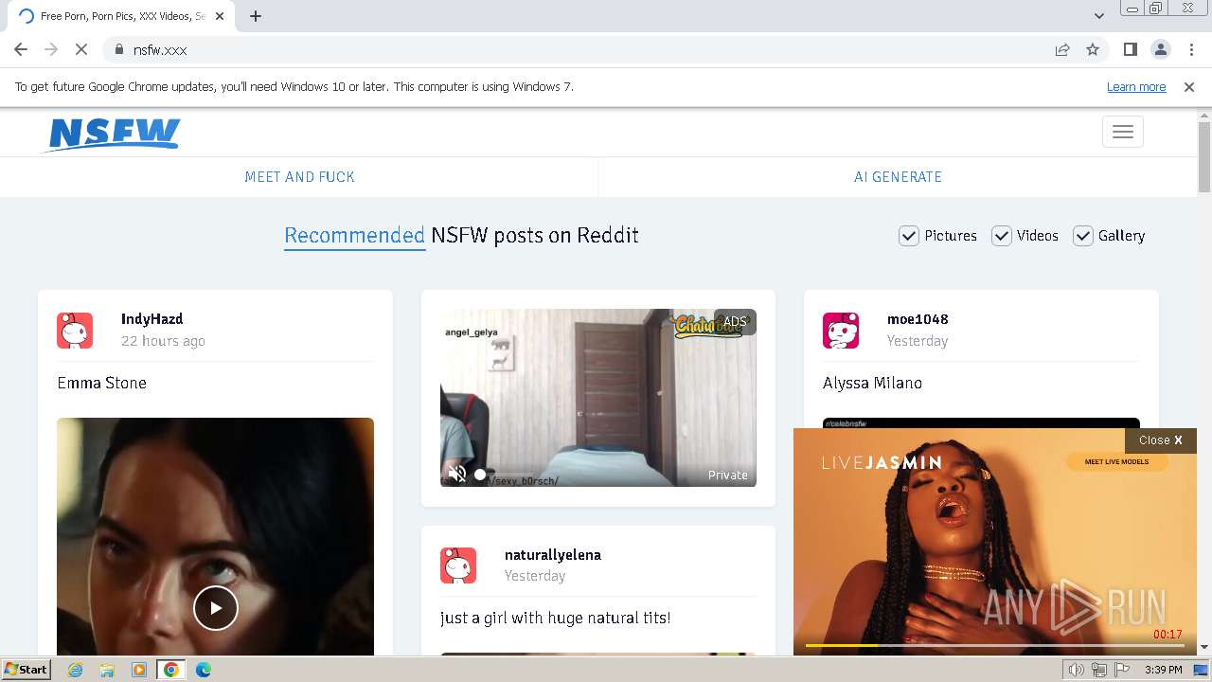Click the MEET LIVE MODELS button
Image resolution: width=1212 pixels, height=682 pixels.
(1116, 462)
